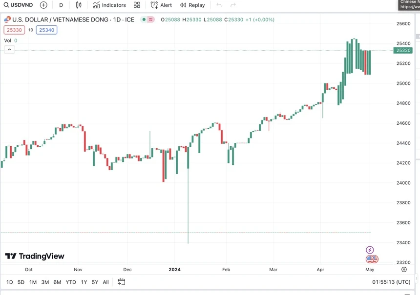Open the USDVND symbol search
This screenshot has width=420, height=295.
click(19, 5)
